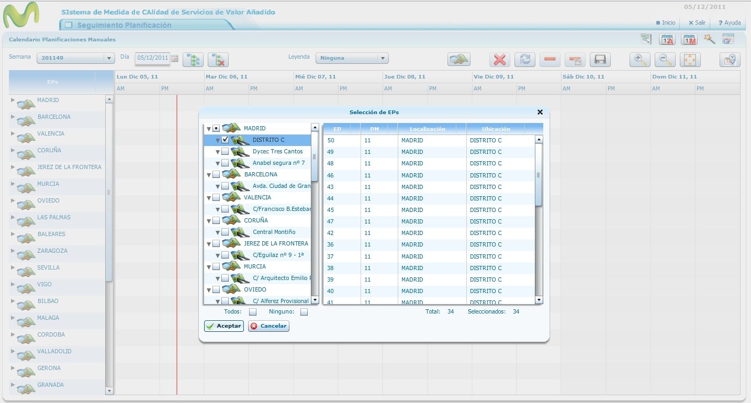Click the red X delete toolbar icon
This screenshot has height=403, width=751.
point(500,60)
